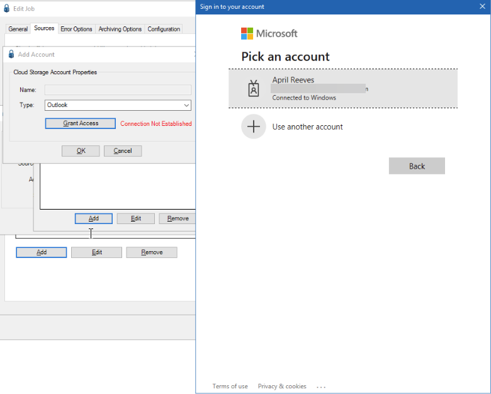Image resolution: width=491 pixels, height=394 pixels.
Task: Select the April Reeves account
Action: click(343, 88)
